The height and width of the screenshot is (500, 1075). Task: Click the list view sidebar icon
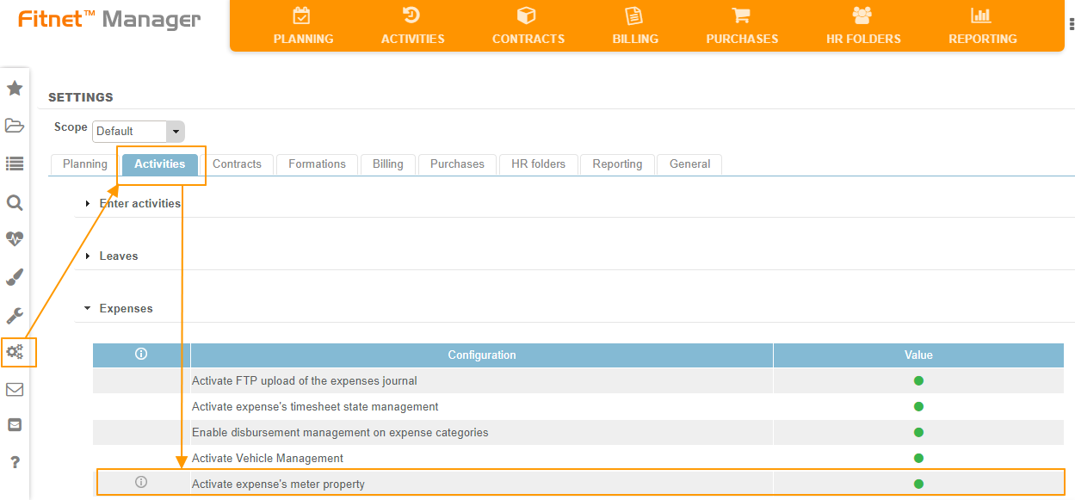tap(15, 164)
